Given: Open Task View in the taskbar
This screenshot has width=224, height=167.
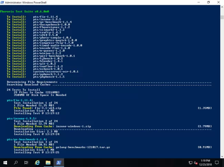Looking at the screenshot, I should pyautogui.click(x=26, y=163).
